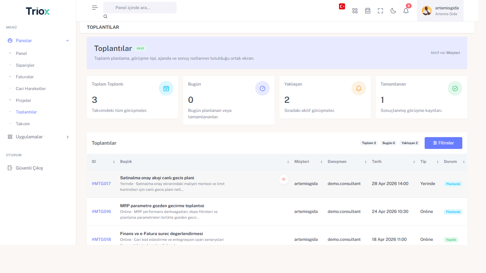Click the Planlandı badge of MTG017
486x273 pixels.
point(453,184)
